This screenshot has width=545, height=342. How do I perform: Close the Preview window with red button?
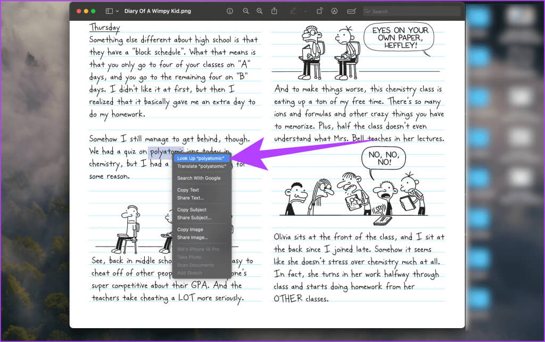pyautogui.click(x=79, y=11)
